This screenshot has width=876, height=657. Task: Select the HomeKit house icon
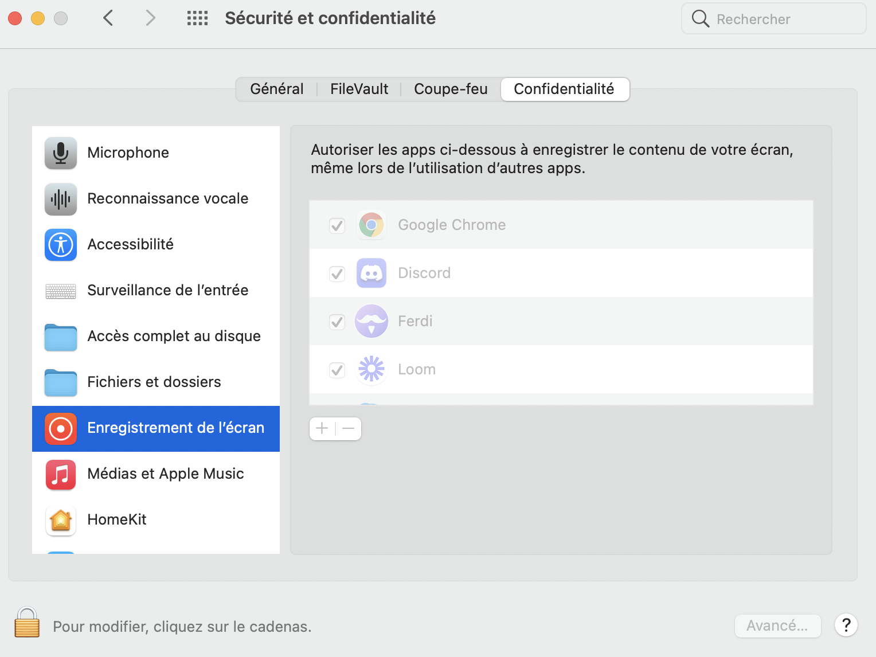coord(60,521)
